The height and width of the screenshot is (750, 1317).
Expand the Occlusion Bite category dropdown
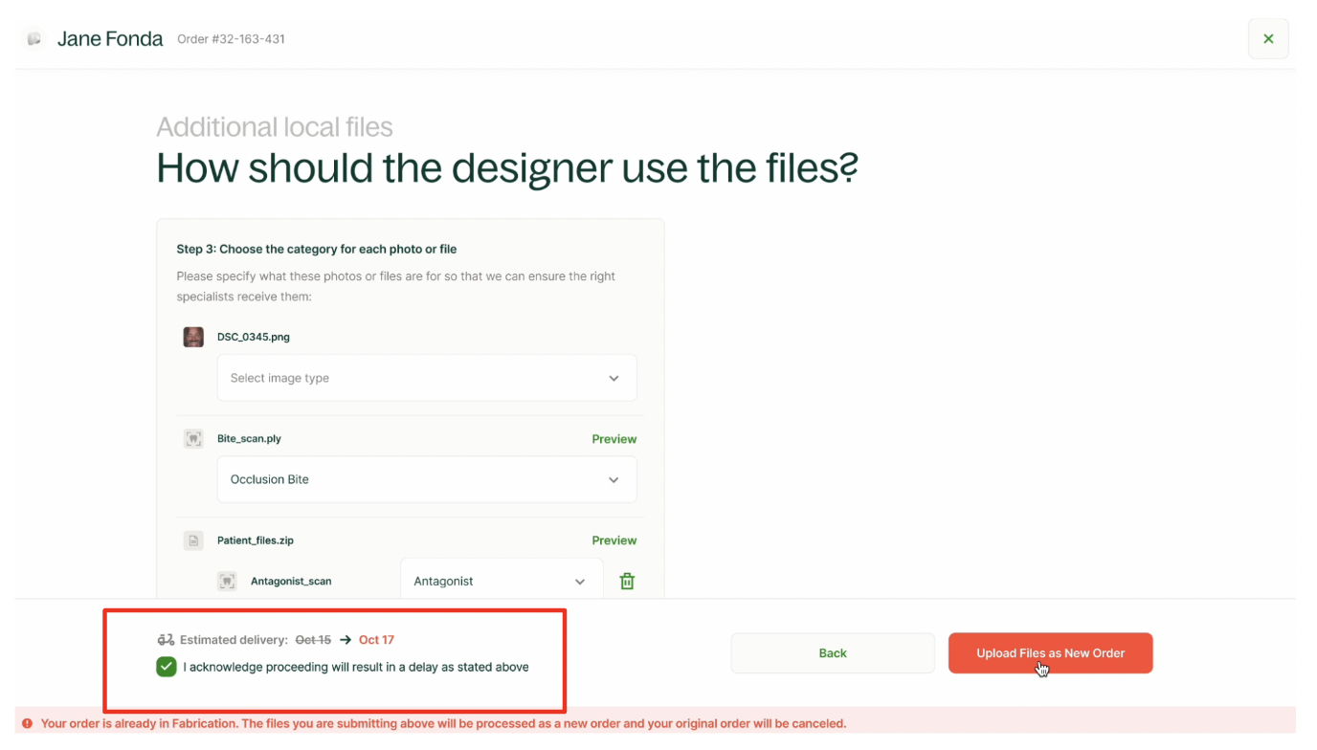427,479
